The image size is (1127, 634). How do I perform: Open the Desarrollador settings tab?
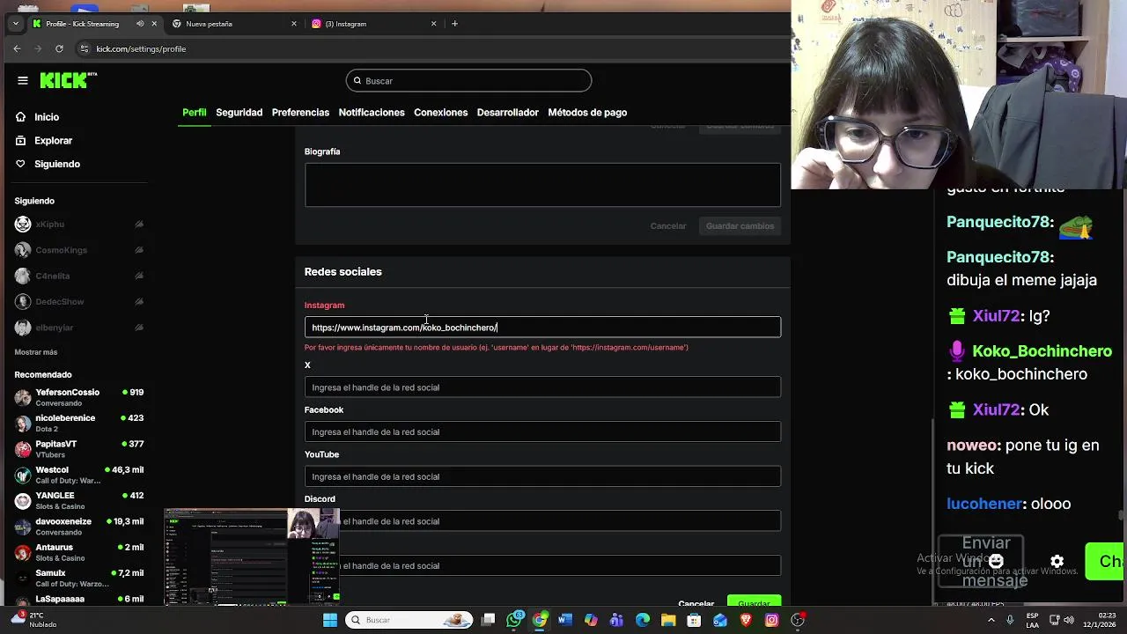coord(507,113)
